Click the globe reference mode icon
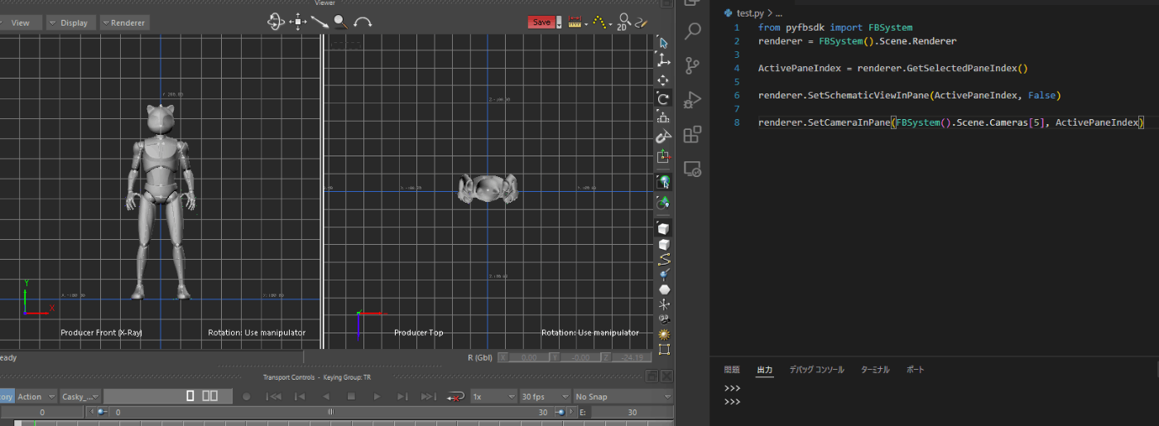Screen dimensions: 1159x426 (663, 182)
